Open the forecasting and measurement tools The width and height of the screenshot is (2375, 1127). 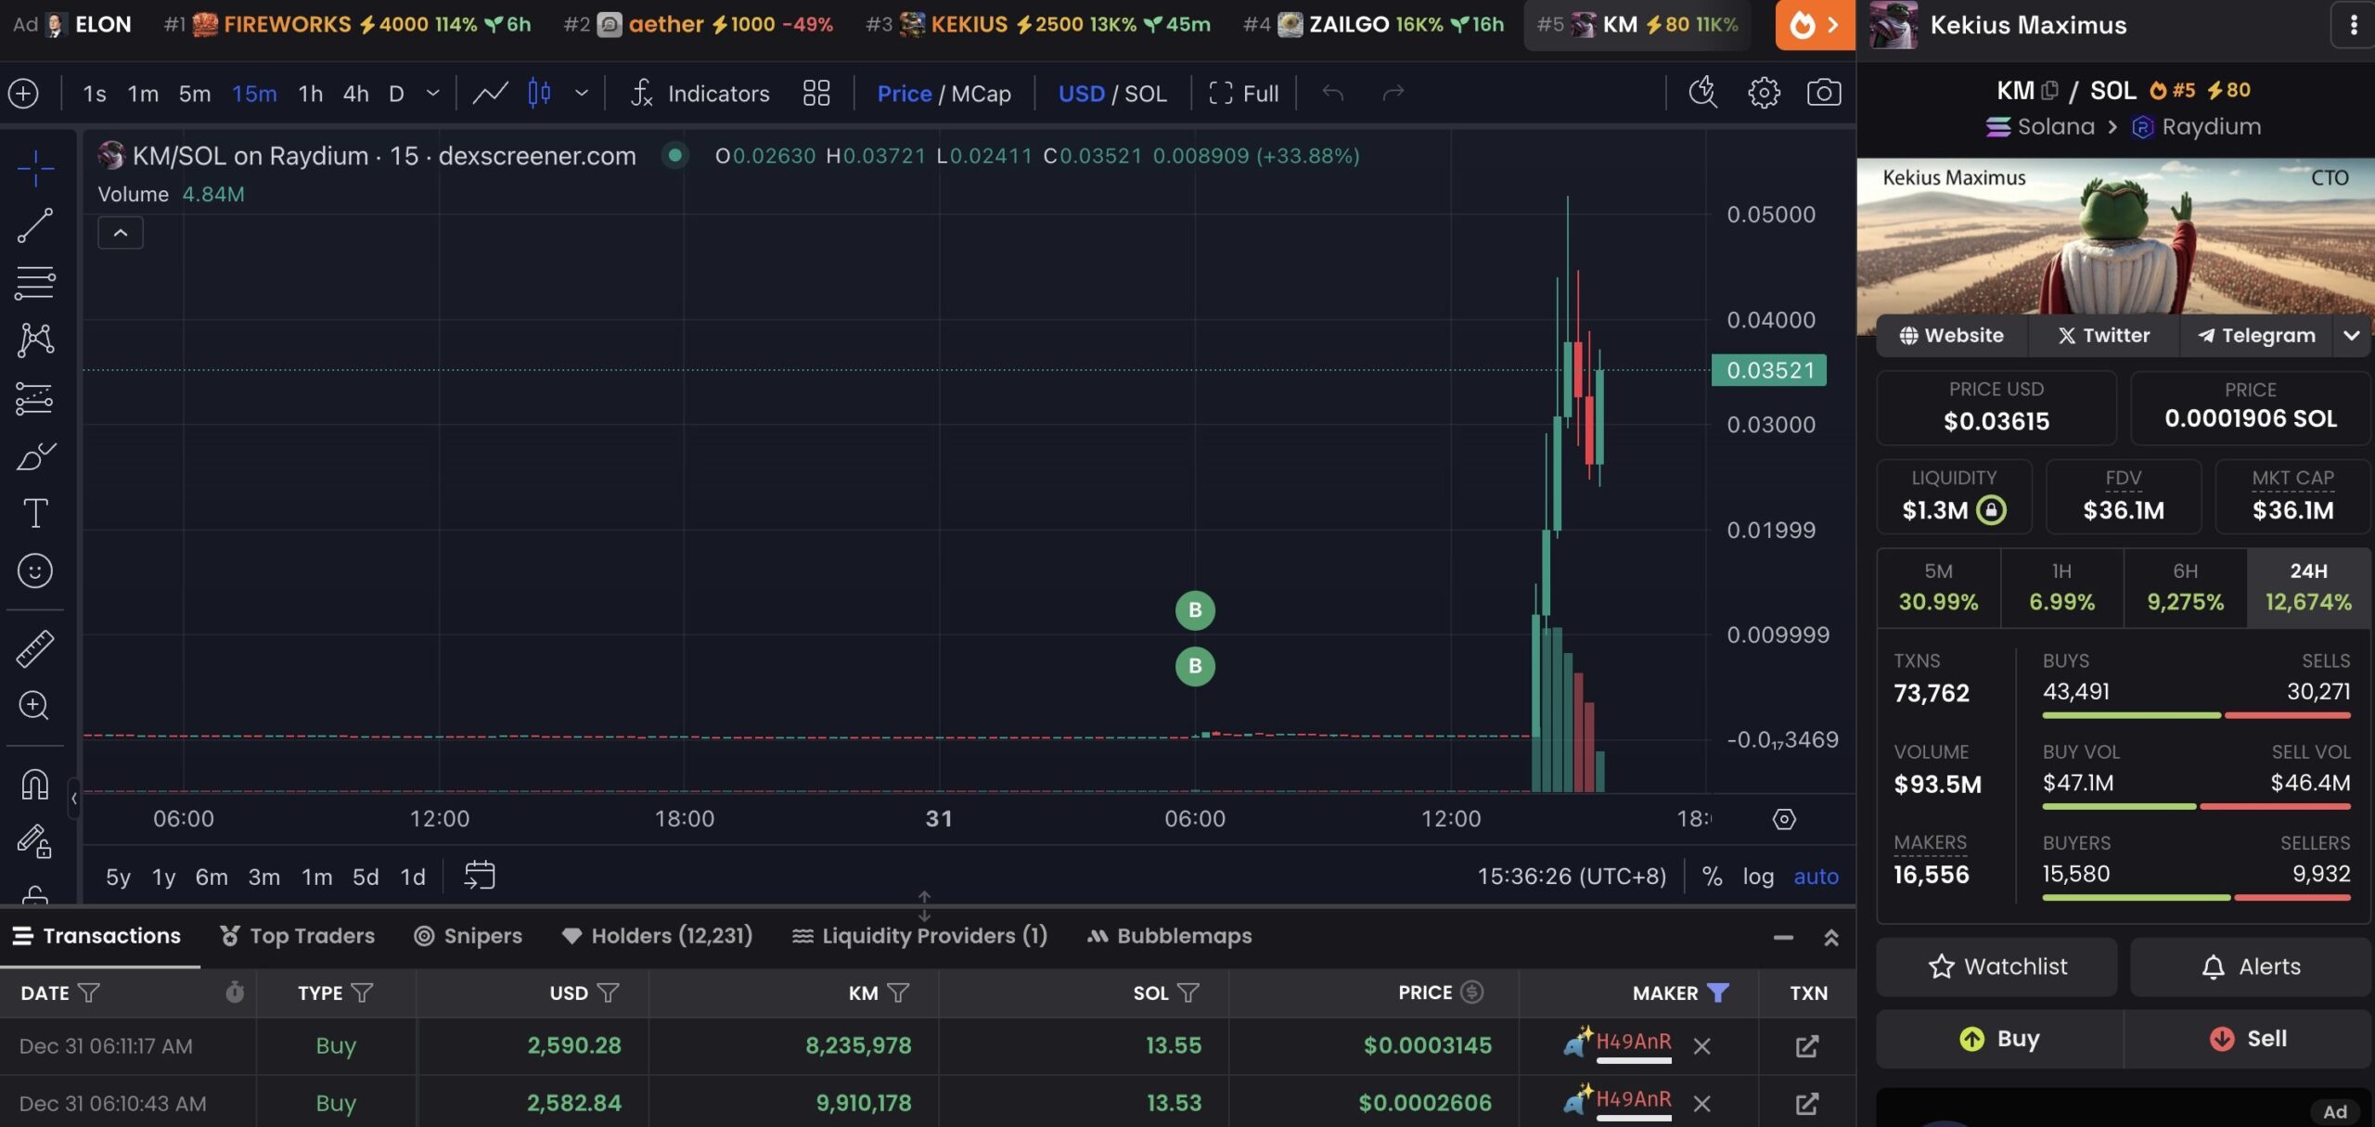pyautogui.click(x=35, y=399)
